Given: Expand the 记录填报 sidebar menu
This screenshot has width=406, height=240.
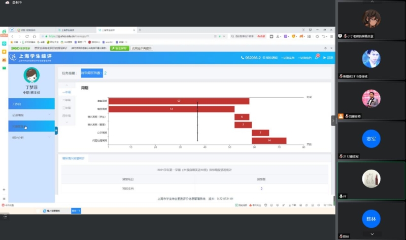Looking at the screenshot, I should pos(31,115).
